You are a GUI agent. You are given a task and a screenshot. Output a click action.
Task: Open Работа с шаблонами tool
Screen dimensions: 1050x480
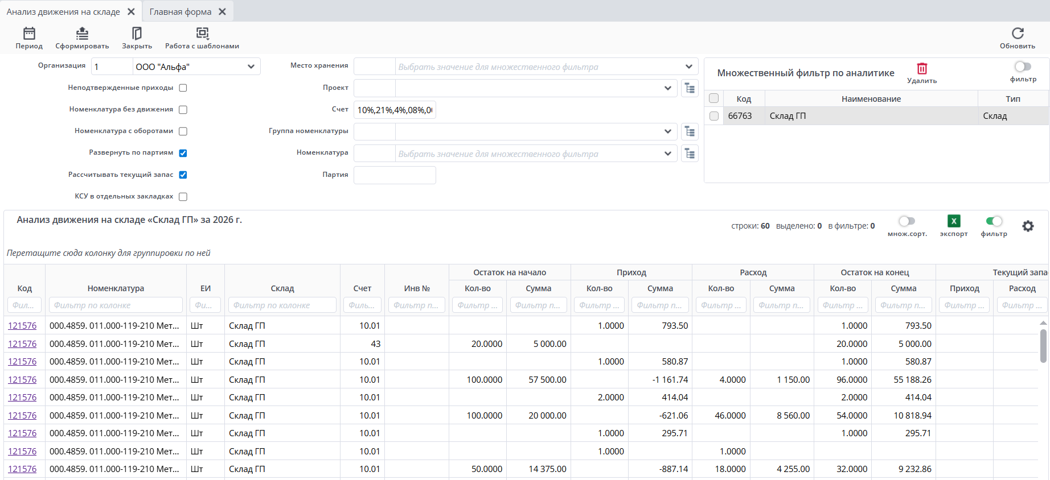click(202, 34)
